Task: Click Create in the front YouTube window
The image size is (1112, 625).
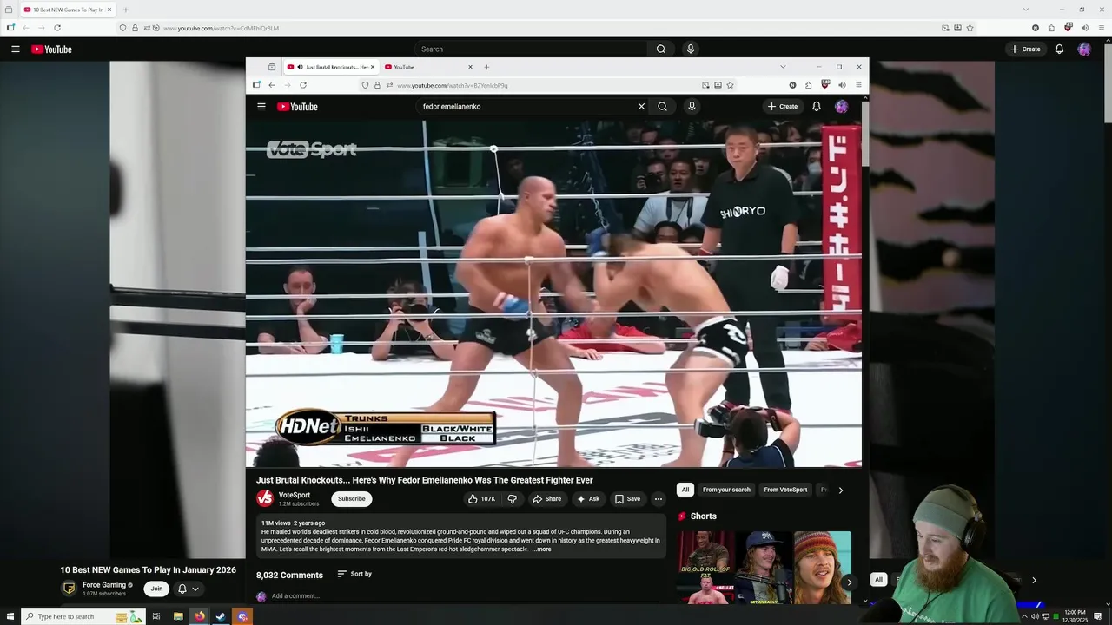Action: (x=782, y=107)
